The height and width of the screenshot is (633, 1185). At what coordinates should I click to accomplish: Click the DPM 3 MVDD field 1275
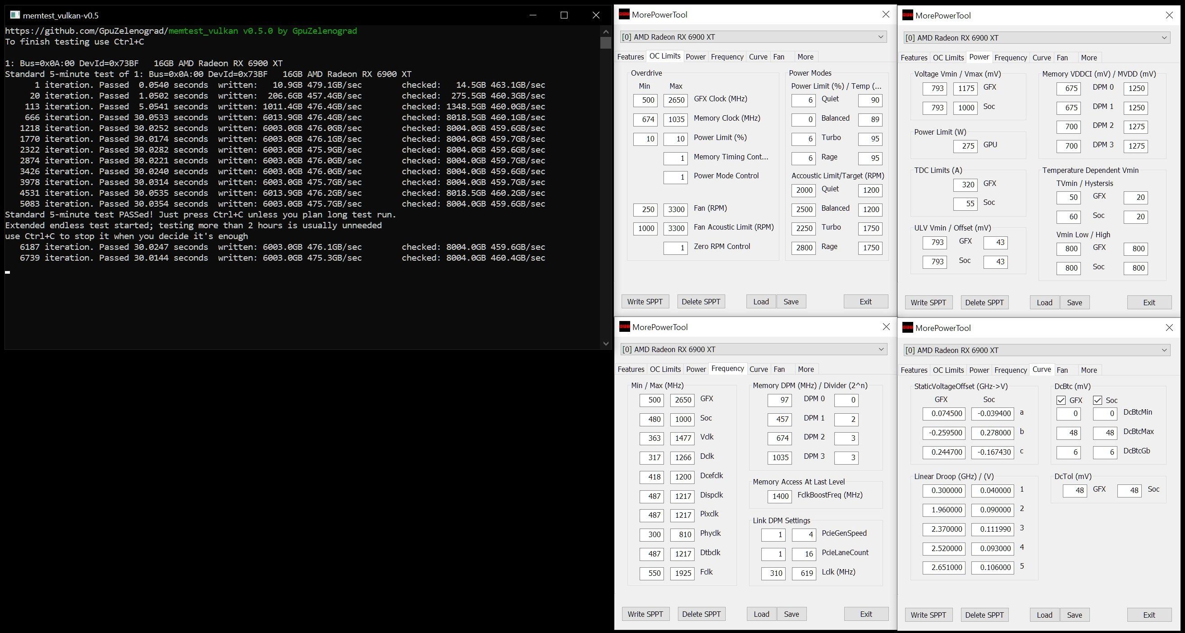click(x=1136, y=146)
